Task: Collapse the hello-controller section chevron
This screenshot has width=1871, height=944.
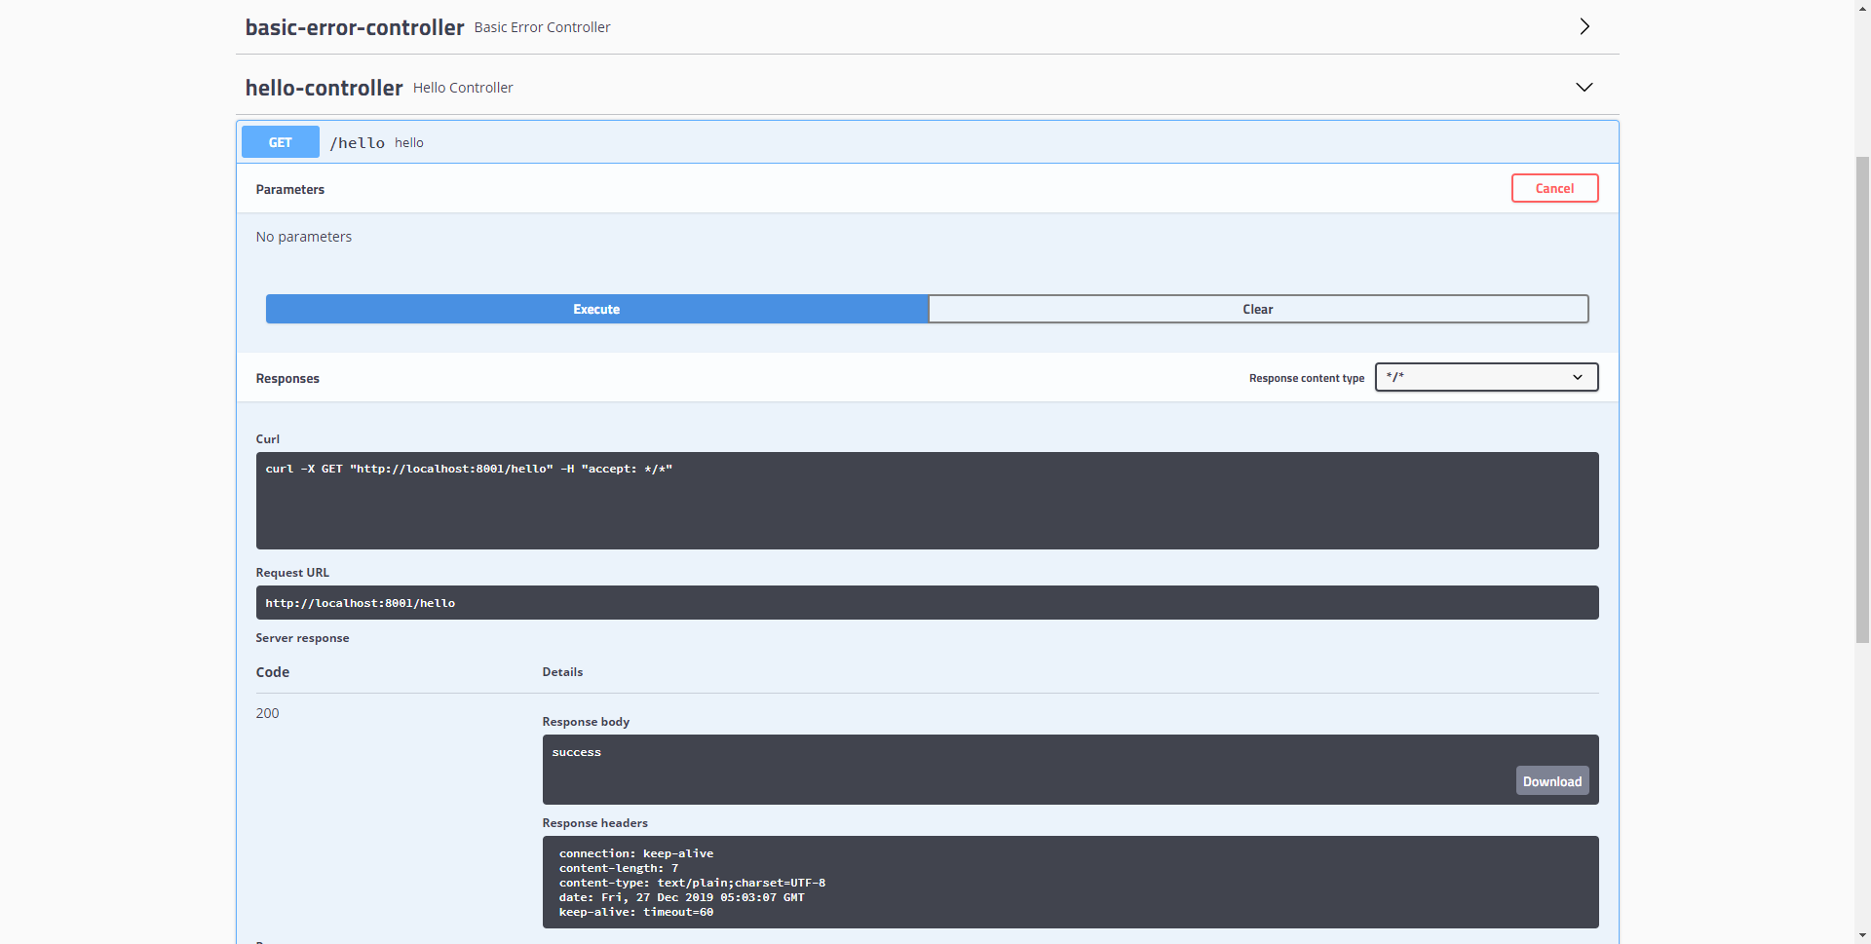Action: coord(1585,87)
